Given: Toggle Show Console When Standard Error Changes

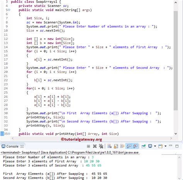Looking at the screenshot, I should (x=135, y=146).
